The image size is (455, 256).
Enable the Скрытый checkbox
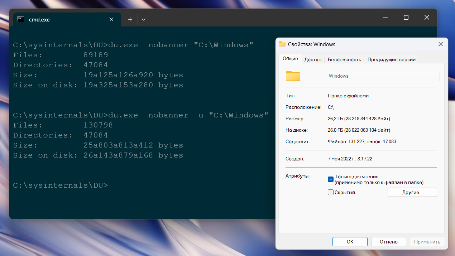pyautogui.click(x=331, y=192)
